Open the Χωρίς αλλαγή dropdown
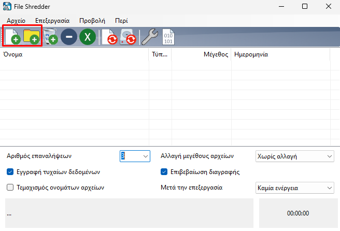 click(x=295, y=156)
